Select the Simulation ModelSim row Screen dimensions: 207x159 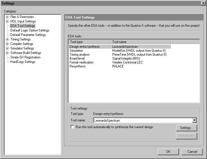(x=118, y=51)
